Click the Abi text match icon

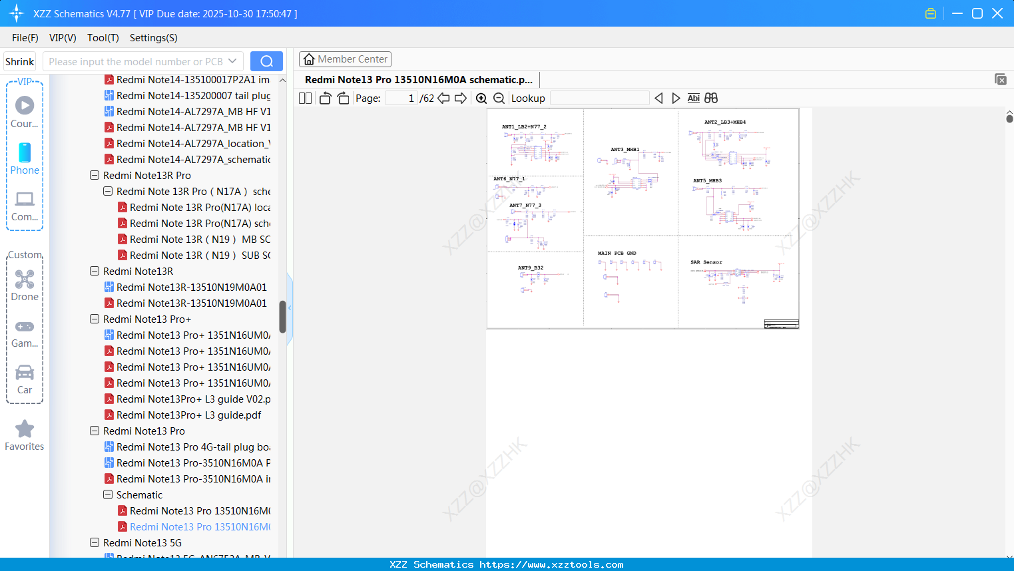(693, 98)
